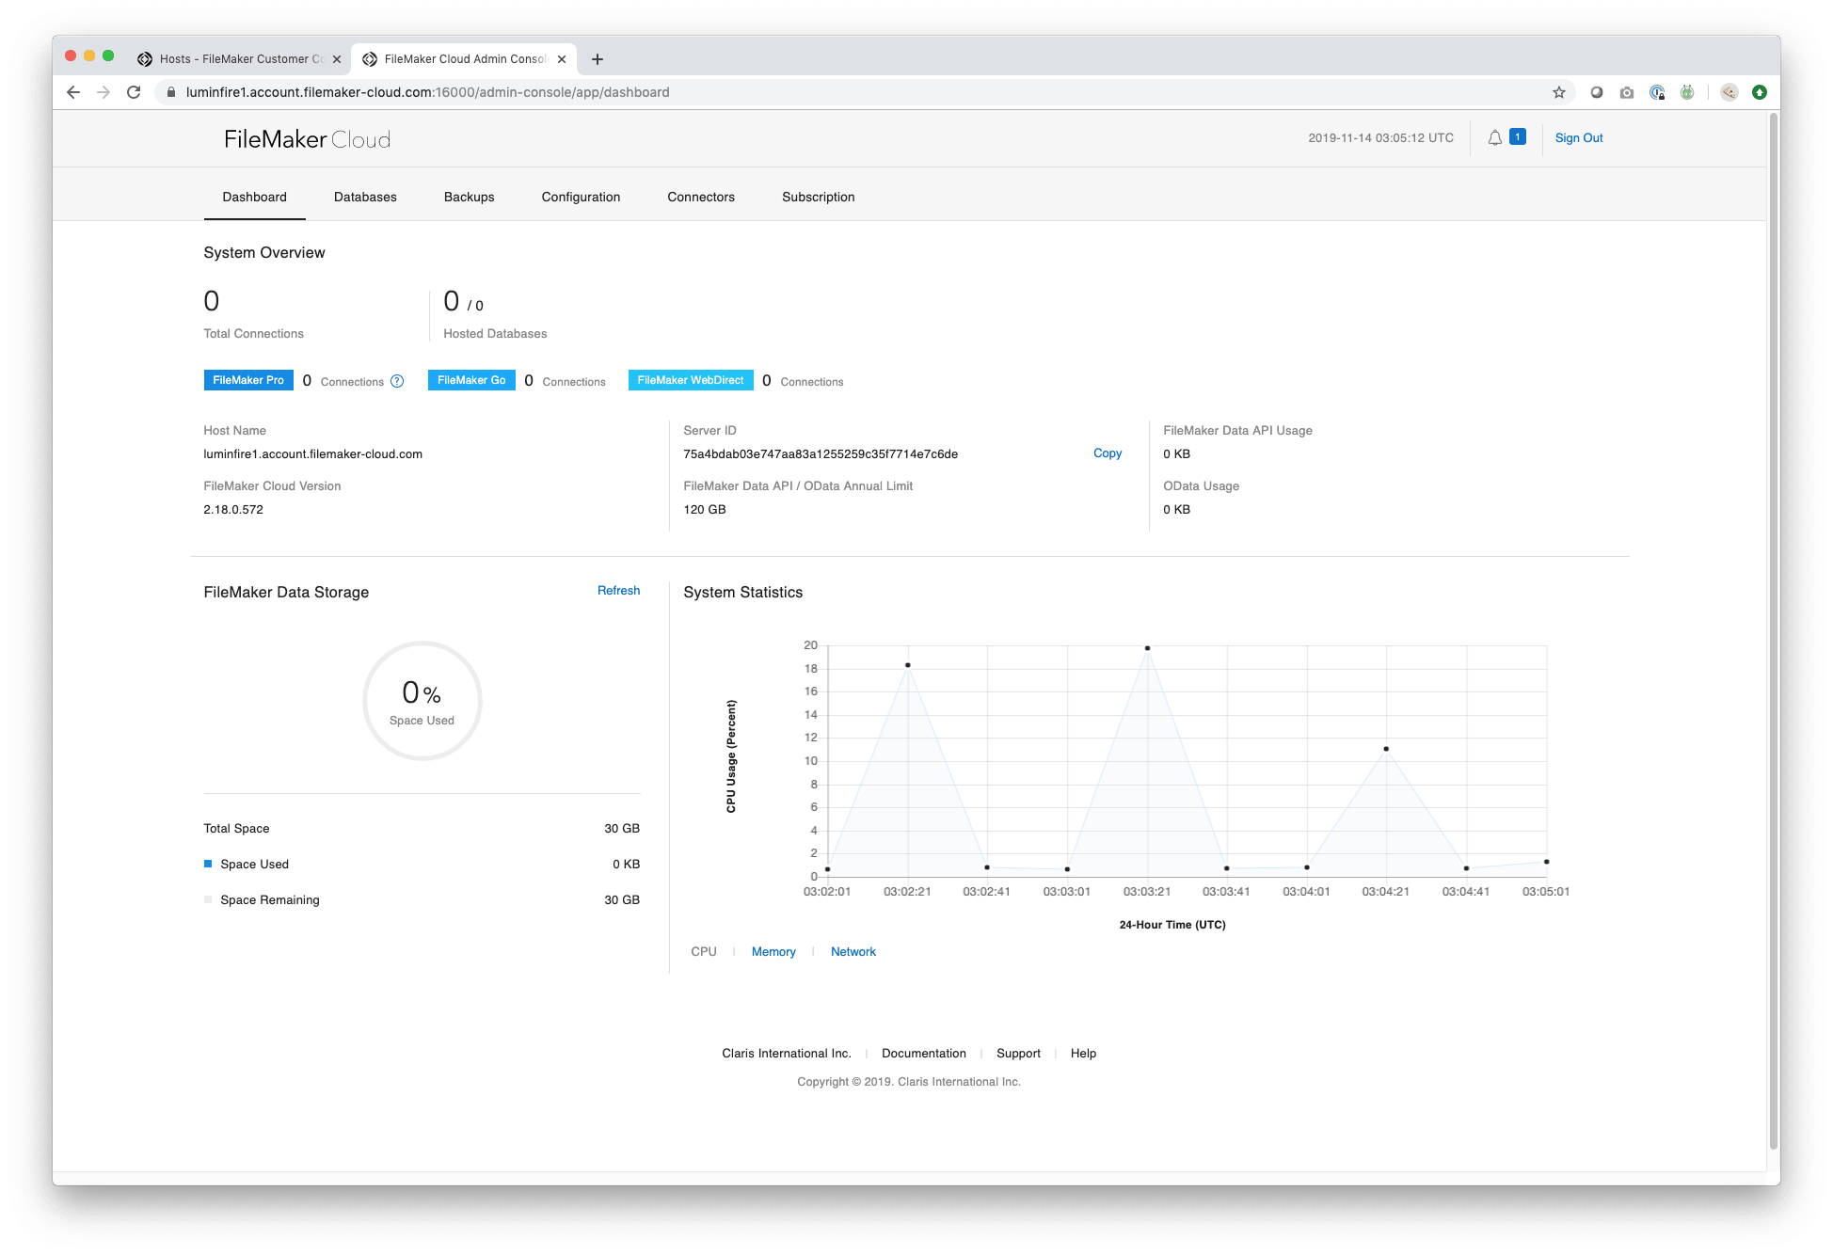
Task: Click the bookmark star in address bar
Action: coord(1559,92)
